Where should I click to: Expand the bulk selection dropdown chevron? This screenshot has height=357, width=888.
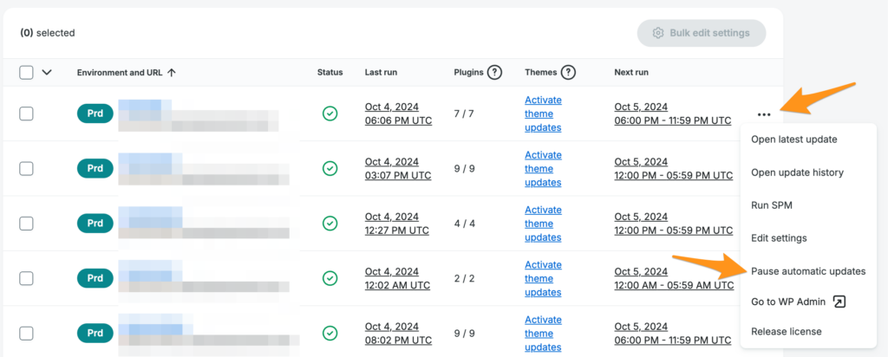(47, 73)
